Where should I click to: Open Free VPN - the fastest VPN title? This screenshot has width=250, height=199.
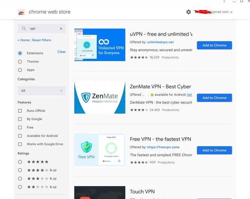click(x=160, y=139)
